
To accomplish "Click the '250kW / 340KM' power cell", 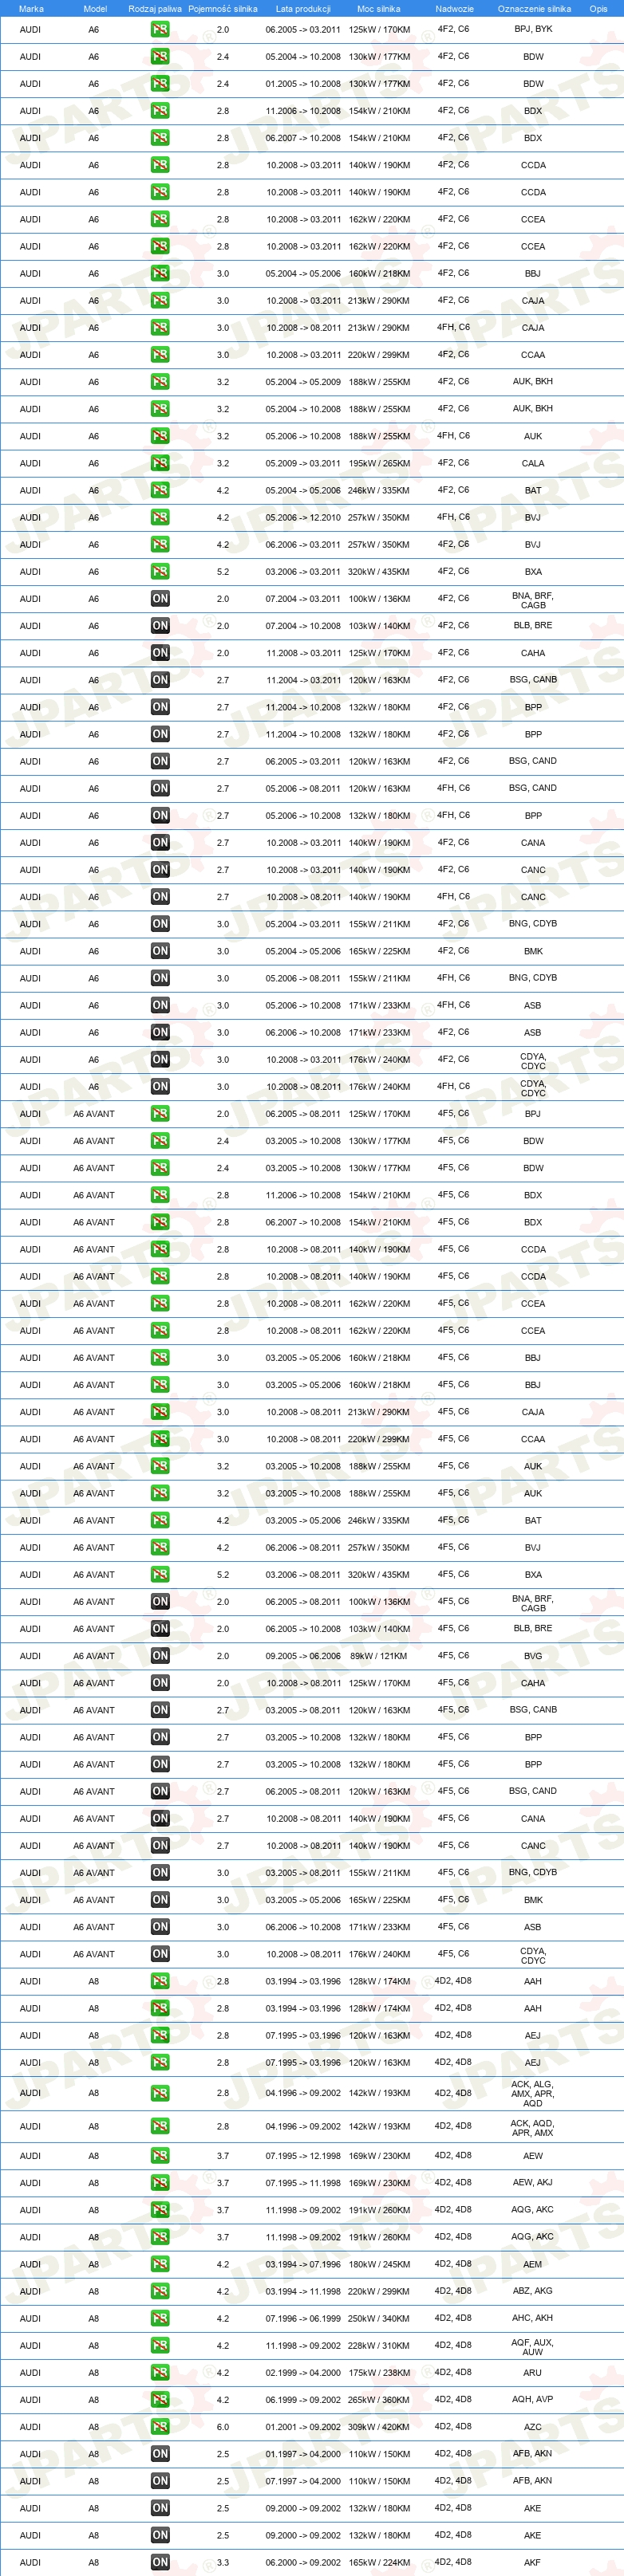I will pos(380,2318).
